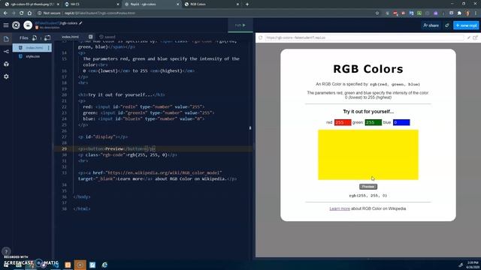
Task: Select index.html in the file tree
Action: click(32, 48)
